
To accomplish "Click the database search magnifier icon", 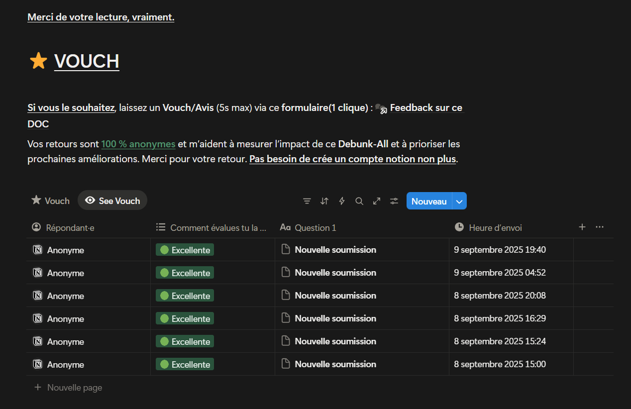I will click(x=359, y=201).
